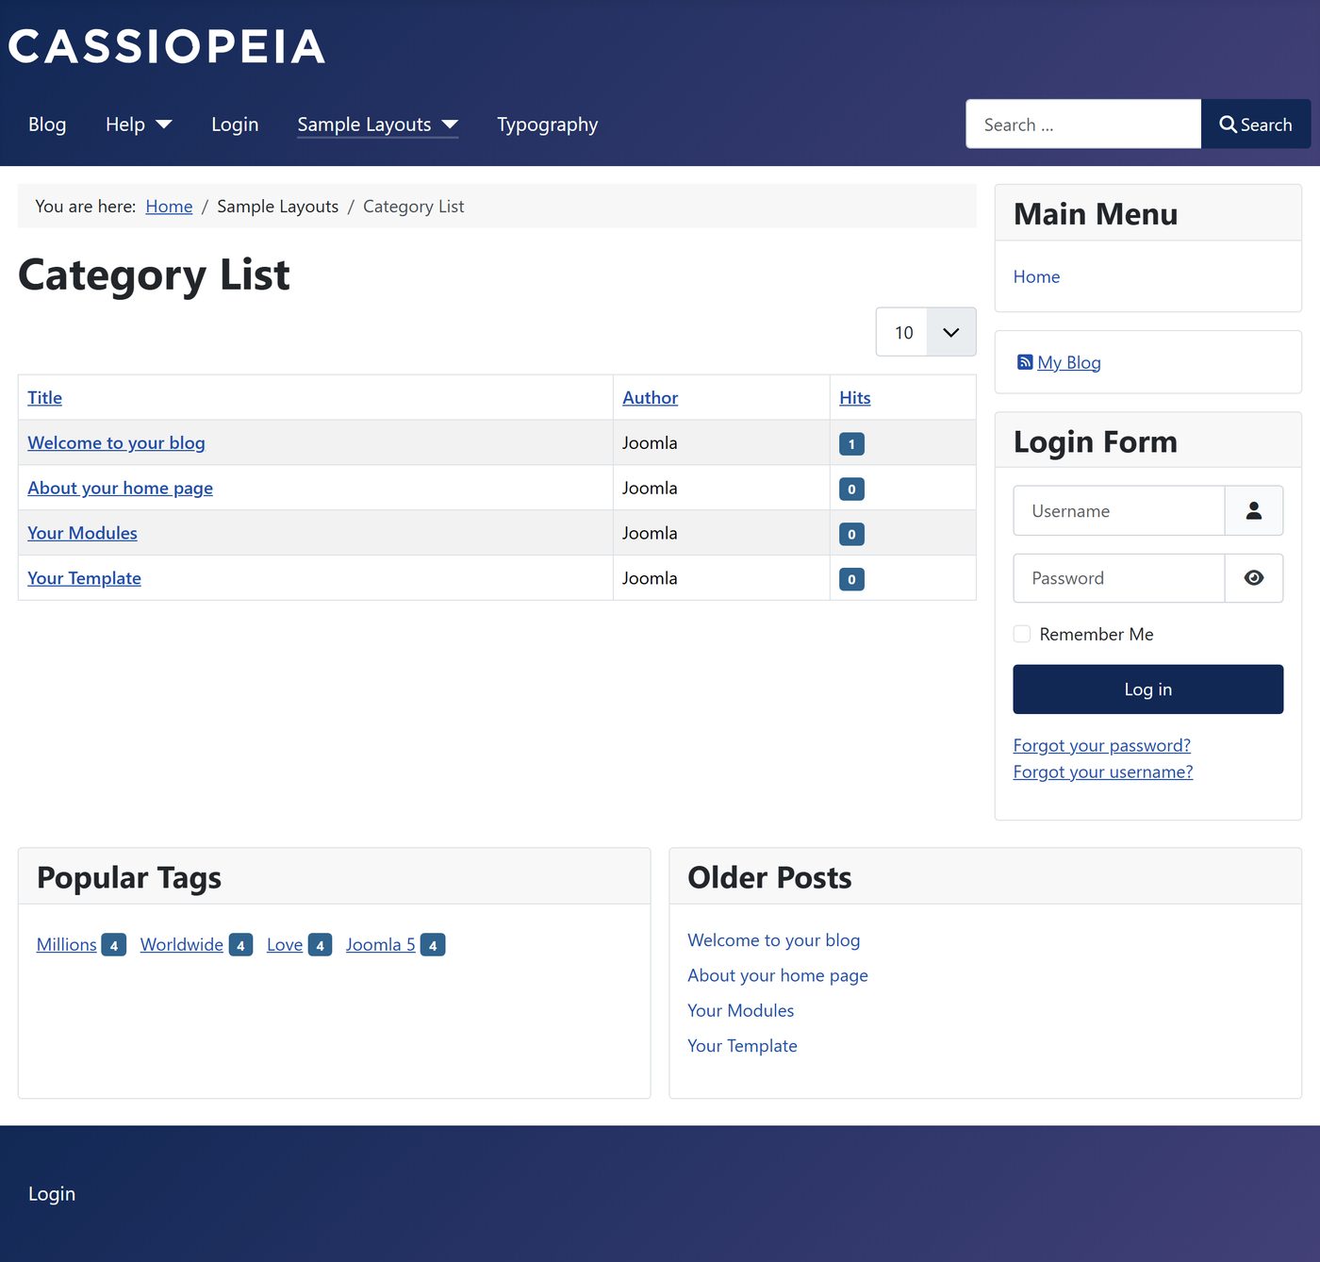Click the Category List page heading
Viewport: 1320px width, 1262px height.
[x=154, y=275]
